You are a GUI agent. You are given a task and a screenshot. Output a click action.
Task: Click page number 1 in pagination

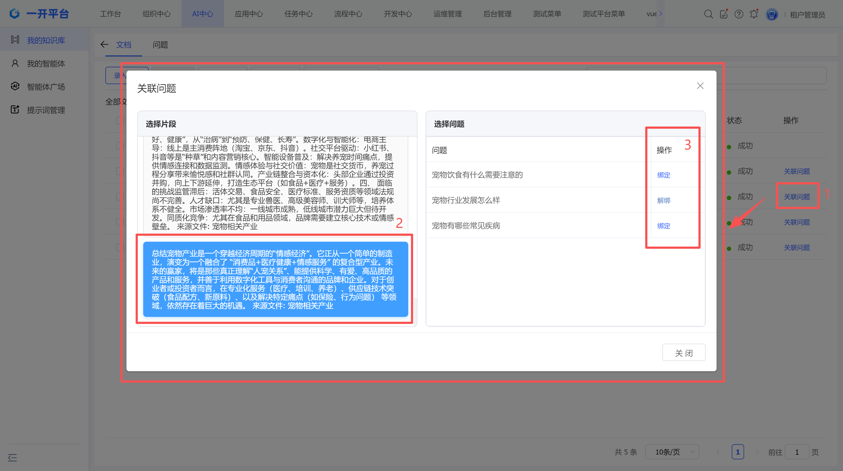tap(737, 452)
